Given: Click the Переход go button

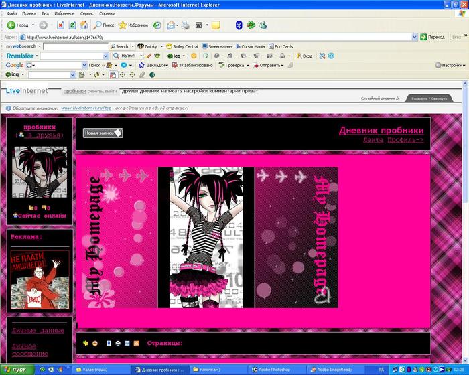Looking at the screenshot, I should point(433,37).
